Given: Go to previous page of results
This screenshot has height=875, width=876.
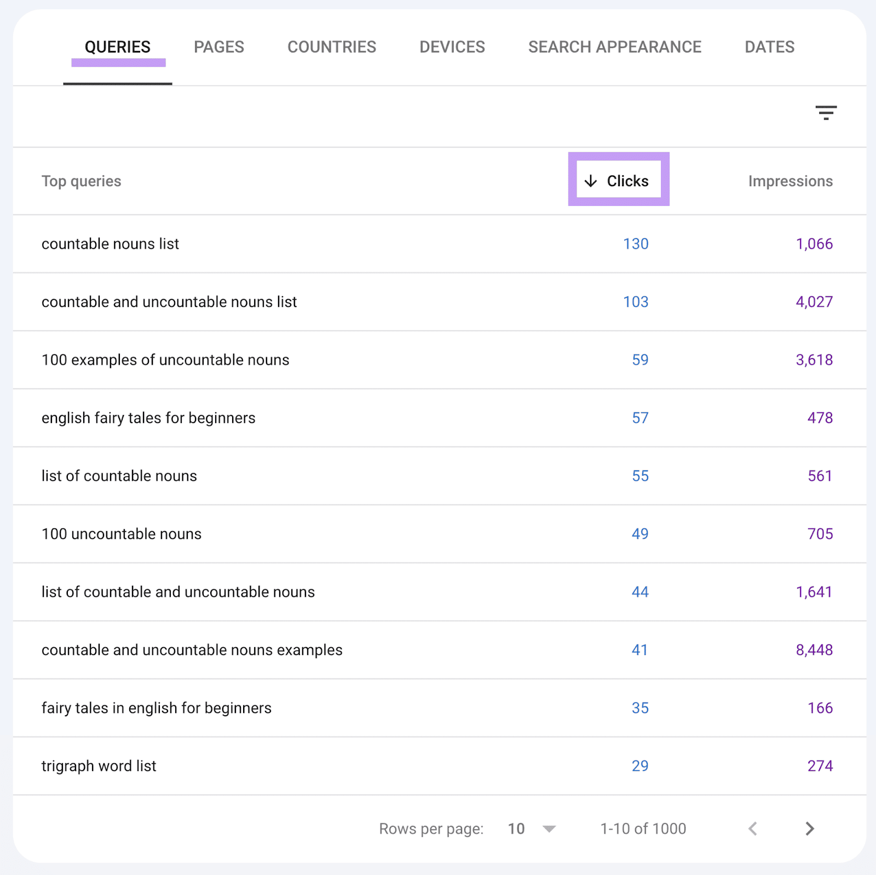Looking at the screenshot, I should (x=753, y=828).
